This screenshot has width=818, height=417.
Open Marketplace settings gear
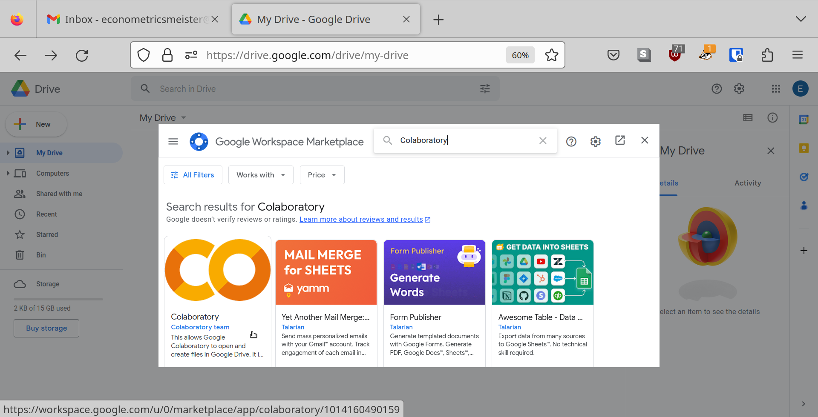pos(596,141)
